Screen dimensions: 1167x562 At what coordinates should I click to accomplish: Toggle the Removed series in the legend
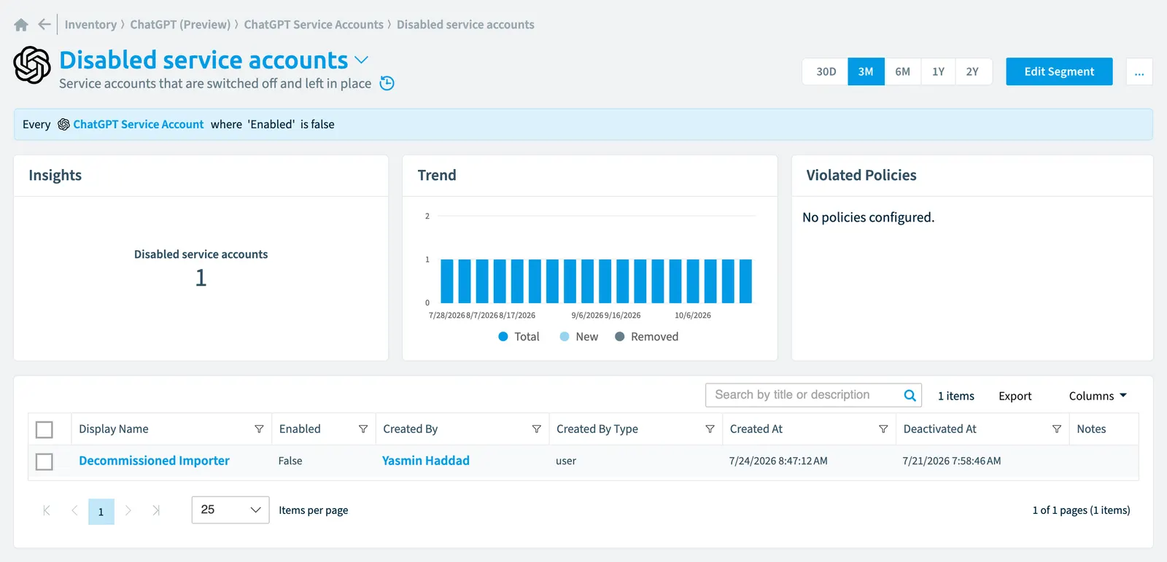(647, 337)
